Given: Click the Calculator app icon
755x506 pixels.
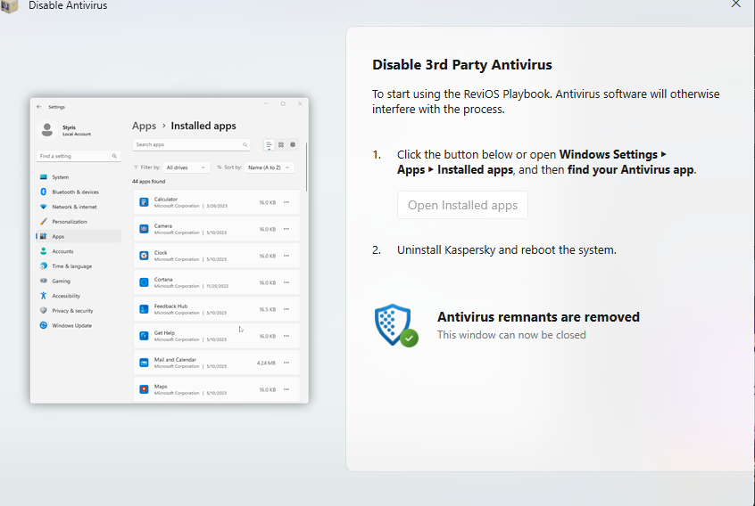Looking at the screenshot, I should [144, 202].
